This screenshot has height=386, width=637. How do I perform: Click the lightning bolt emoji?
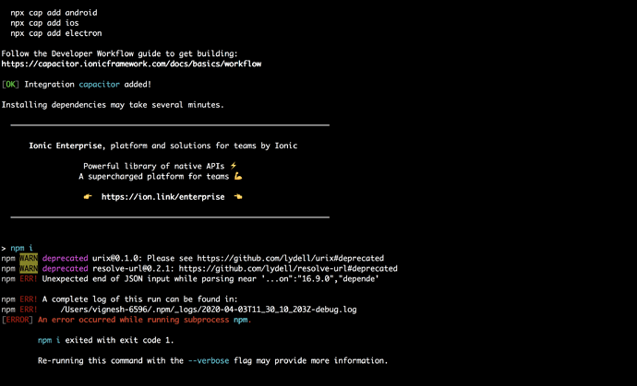pos(234,166)
